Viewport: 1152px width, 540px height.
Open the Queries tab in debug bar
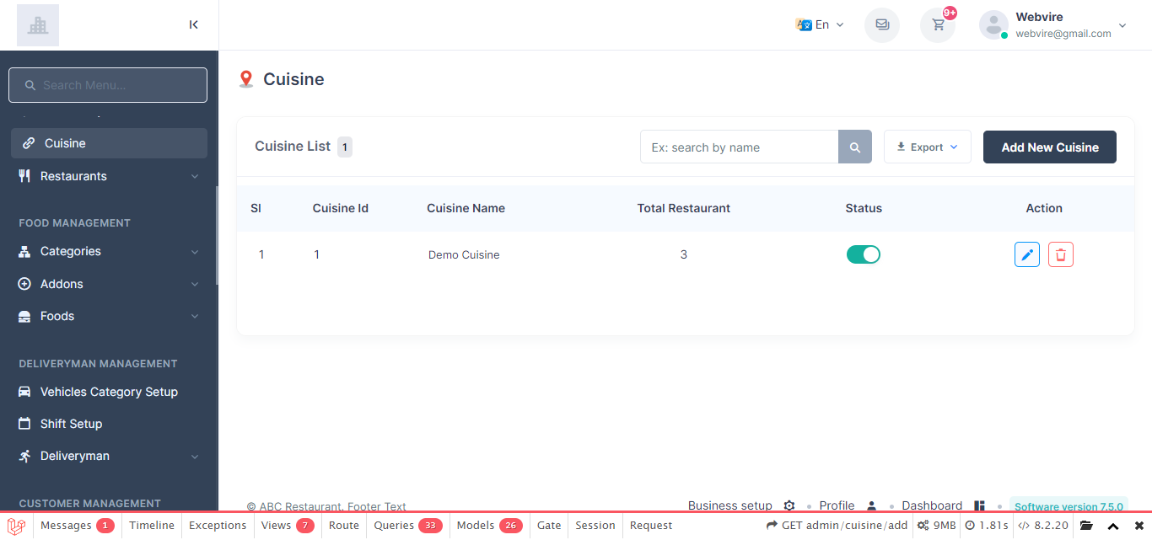[407, 526]
